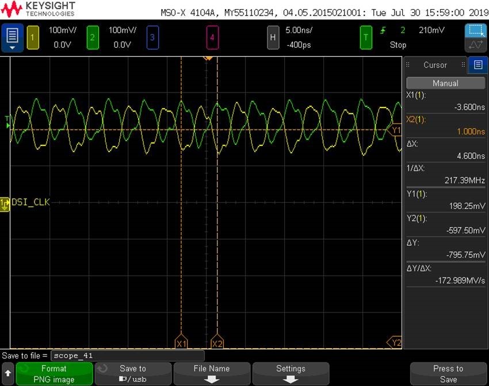Click the DSI_CLK channel label
The width and height of the screenshot is (489, 386).
(x=30, y=202)
